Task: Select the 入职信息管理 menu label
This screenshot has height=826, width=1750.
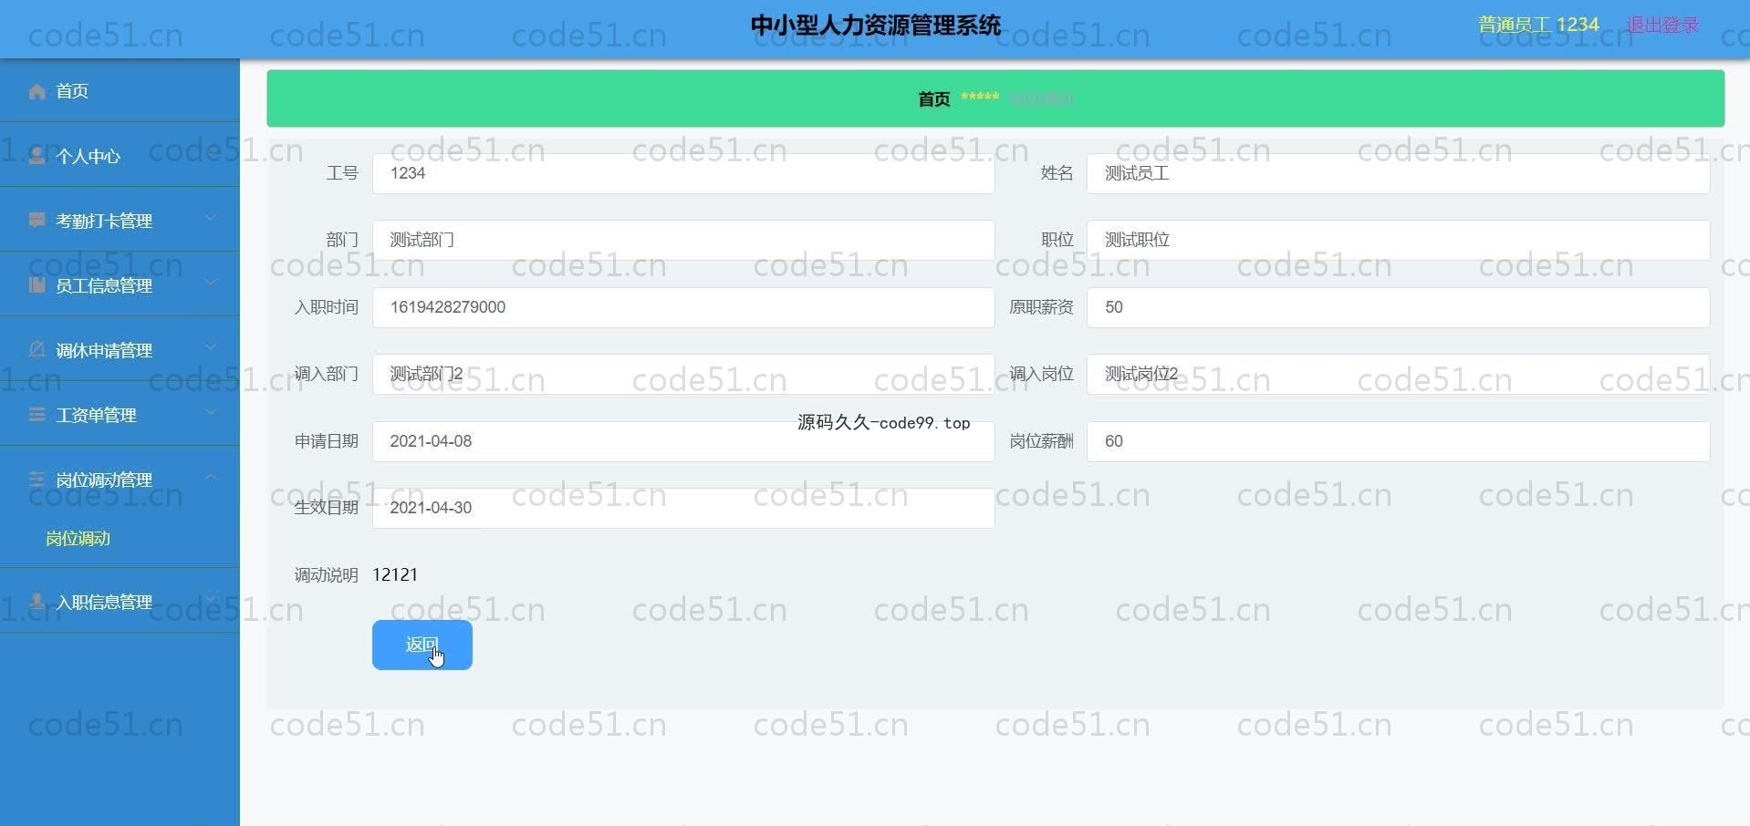Action: [104, 602]
